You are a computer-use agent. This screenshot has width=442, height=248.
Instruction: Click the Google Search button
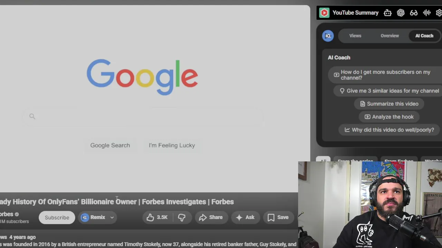110,145
